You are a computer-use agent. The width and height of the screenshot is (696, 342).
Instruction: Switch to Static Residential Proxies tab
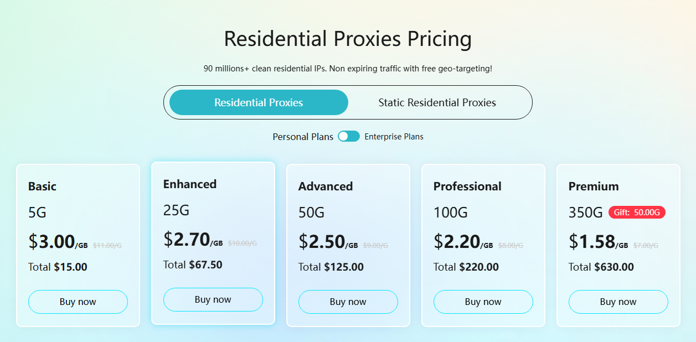pos(437,102)
